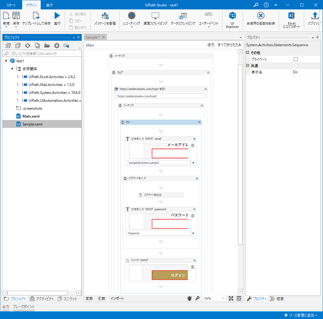Click expand all icon in project panel
Screen dimensions: 323x319
click(x=8, y=46)
